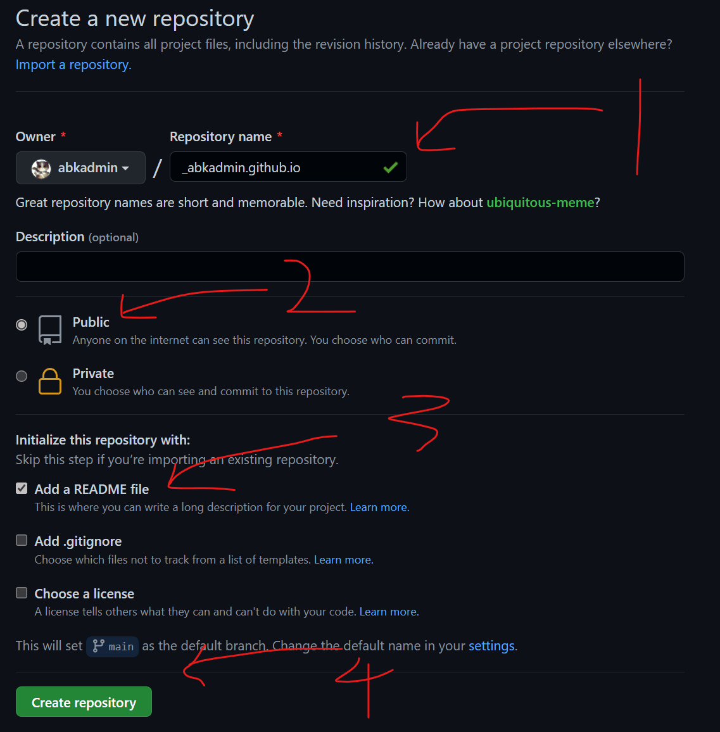Click the Private repository lock icon
Screen dimensions: 720x732
click(50, 381)
